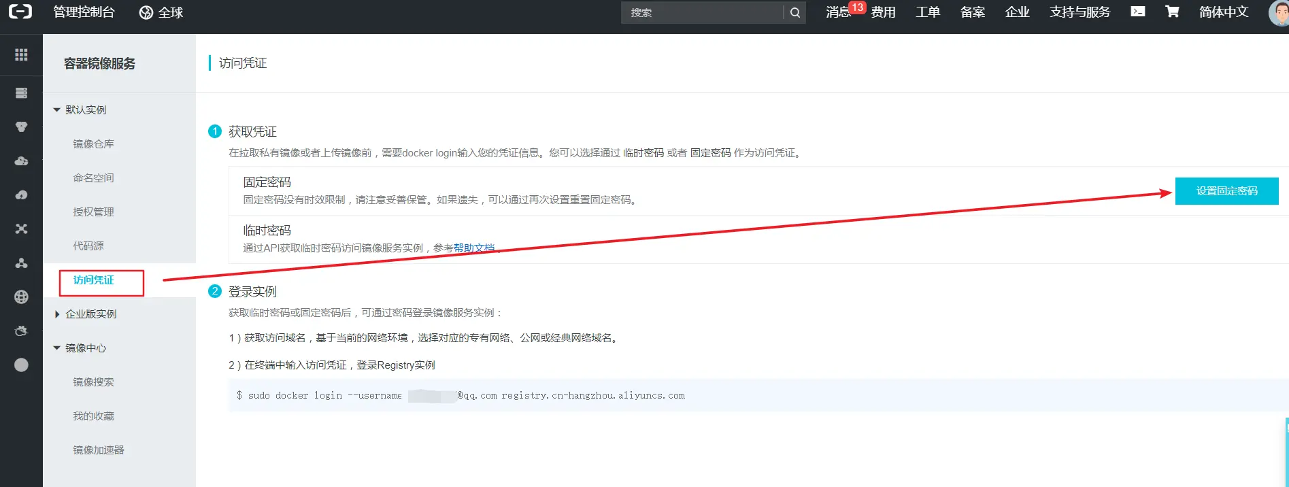
Task: Click the docker login command text
Action: click(x=461, y=395)
